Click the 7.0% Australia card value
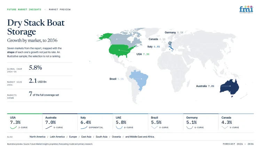261x146 pixels. tap(50, 122)
